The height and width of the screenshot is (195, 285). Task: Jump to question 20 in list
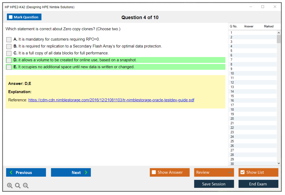click(232, 119)
